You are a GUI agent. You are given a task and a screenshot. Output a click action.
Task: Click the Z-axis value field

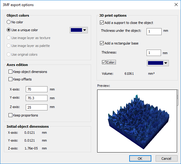(37, 107)
